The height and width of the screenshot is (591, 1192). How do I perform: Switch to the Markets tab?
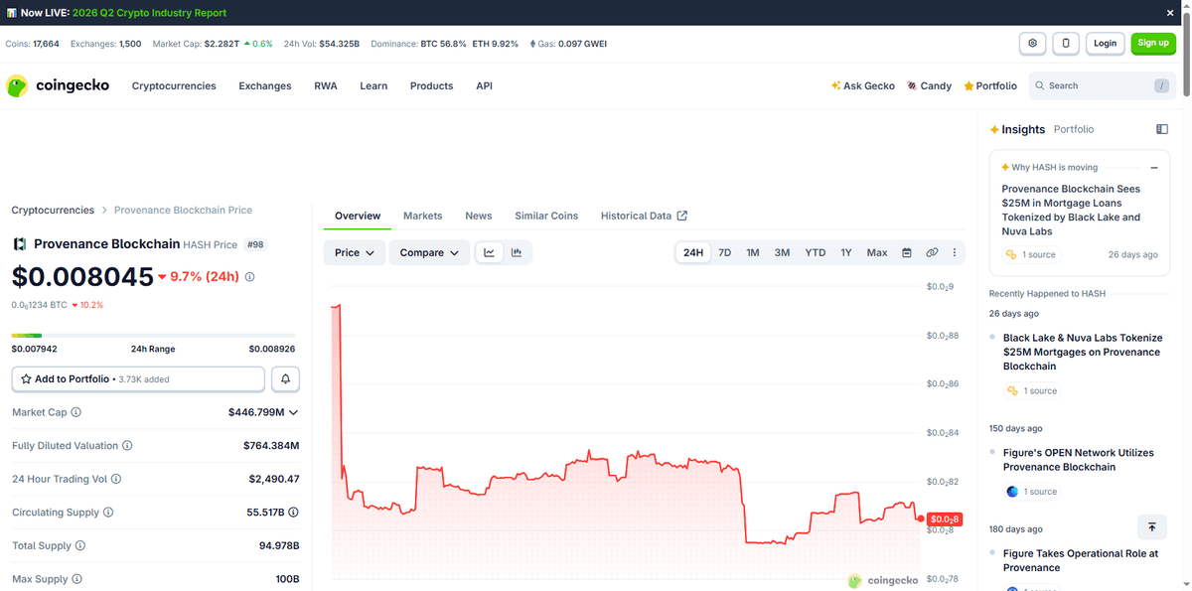tap(423, 216)
